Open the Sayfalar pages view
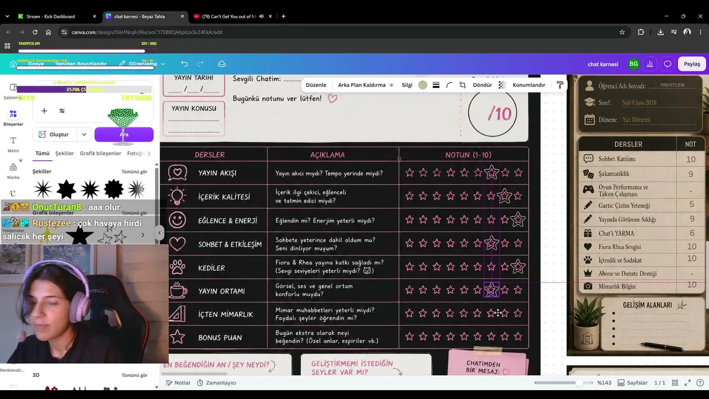This screenshot has width=709, height=399. coord(633,383)
